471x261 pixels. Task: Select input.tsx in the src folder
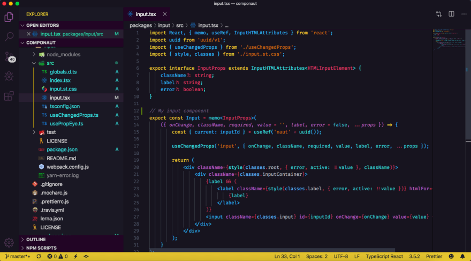tap(71, 98)
